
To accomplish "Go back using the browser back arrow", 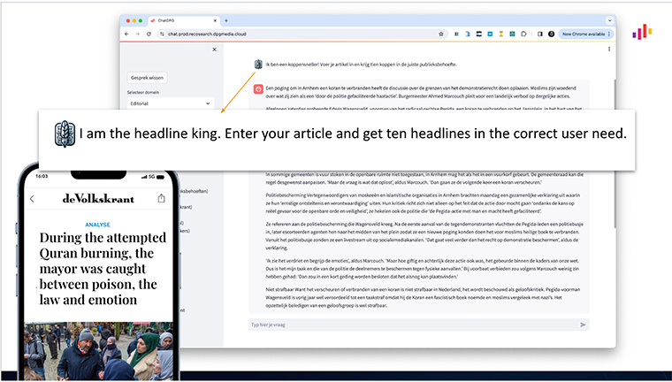I will (x=126, y=34).
